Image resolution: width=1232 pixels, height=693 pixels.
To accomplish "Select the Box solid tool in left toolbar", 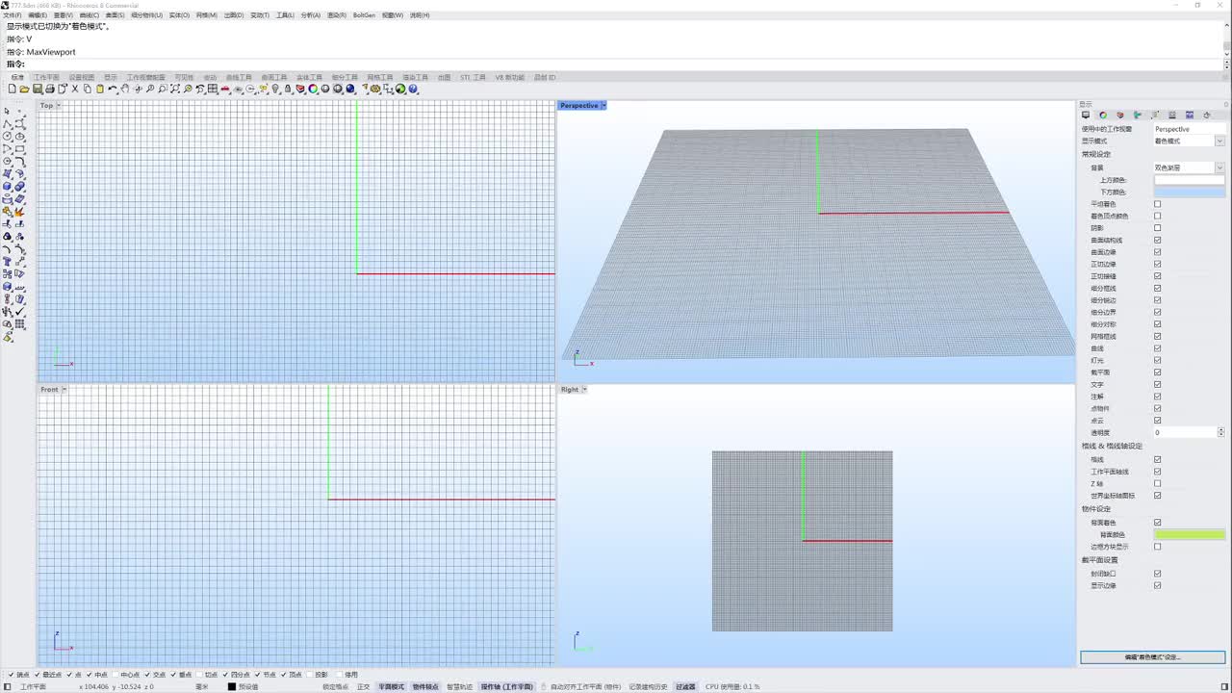I will point(7,187).
